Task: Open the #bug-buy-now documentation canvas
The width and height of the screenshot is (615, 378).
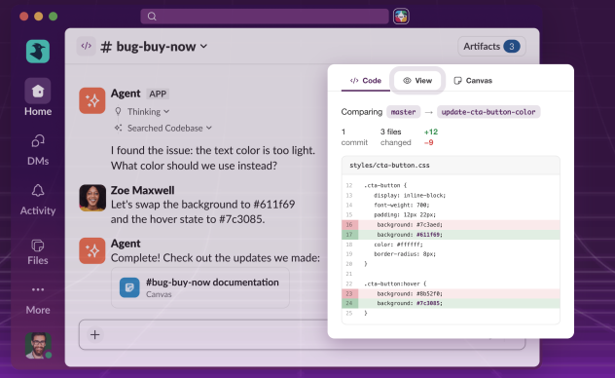Action: (200, 287)
